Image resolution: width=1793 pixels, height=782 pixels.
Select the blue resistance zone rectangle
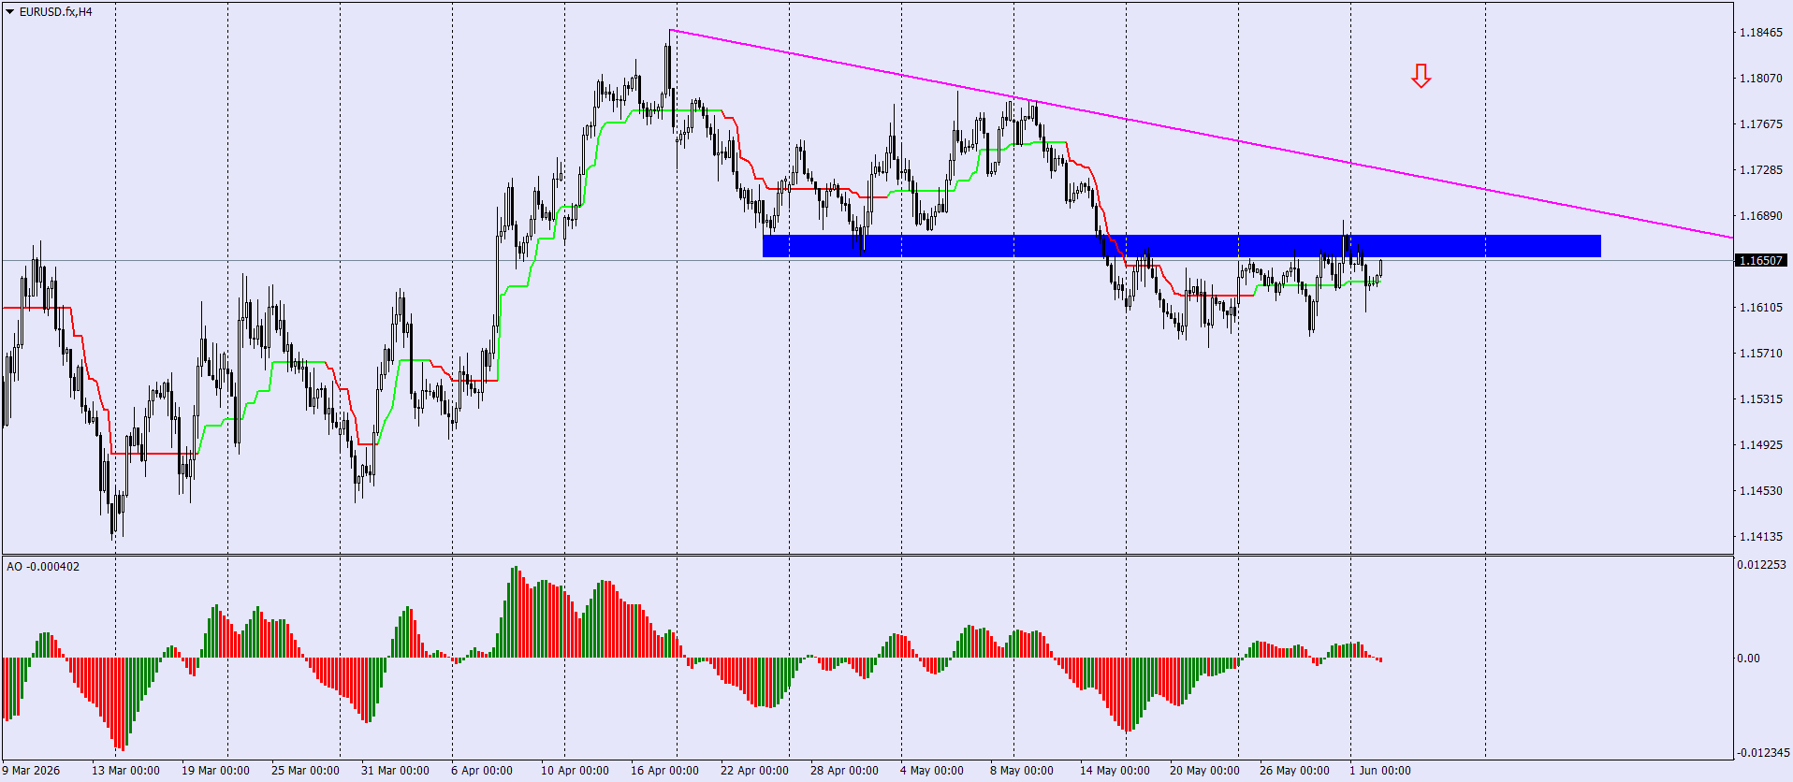(x=1182, y=246)
